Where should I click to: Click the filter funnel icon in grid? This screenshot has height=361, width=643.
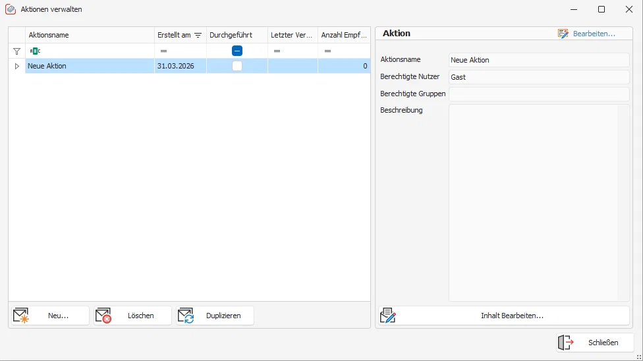coord(16,51)
